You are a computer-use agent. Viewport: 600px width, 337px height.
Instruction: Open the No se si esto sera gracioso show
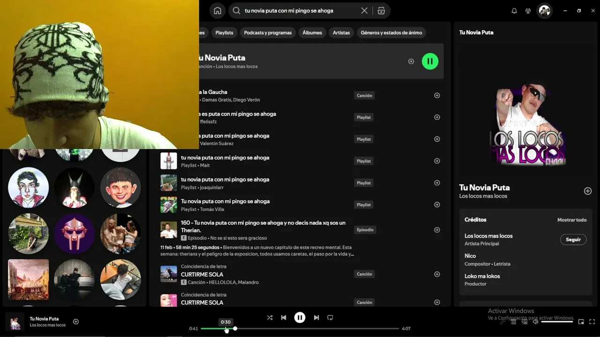(239, 238)
